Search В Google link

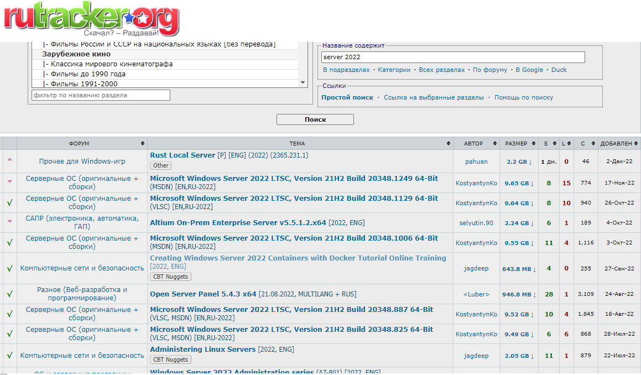[x=529, y=70]
